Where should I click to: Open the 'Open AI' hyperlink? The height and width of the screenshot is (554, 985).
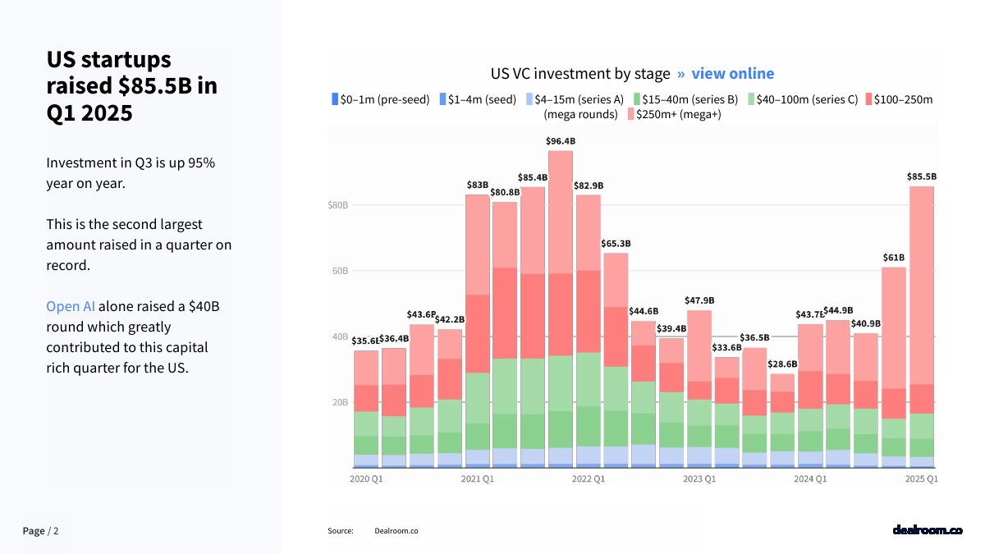71,306
